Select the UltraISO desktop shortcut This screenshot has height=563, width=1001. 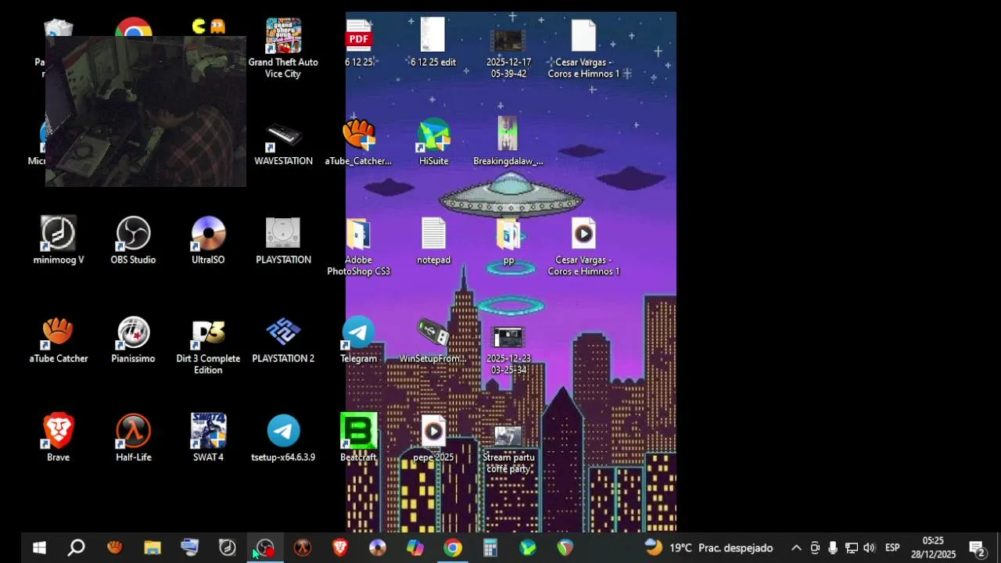point(208,241)
